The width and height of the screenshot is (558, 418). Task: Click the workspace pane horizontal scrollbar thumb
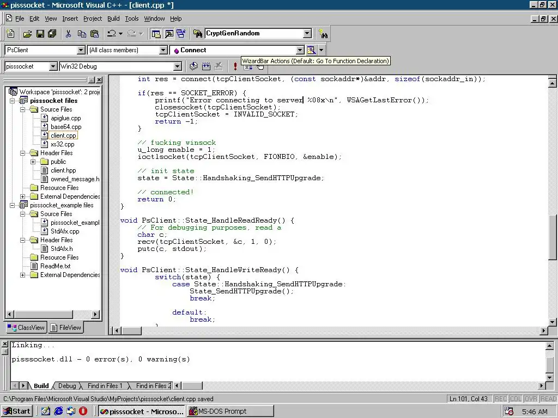coord(44,314)
